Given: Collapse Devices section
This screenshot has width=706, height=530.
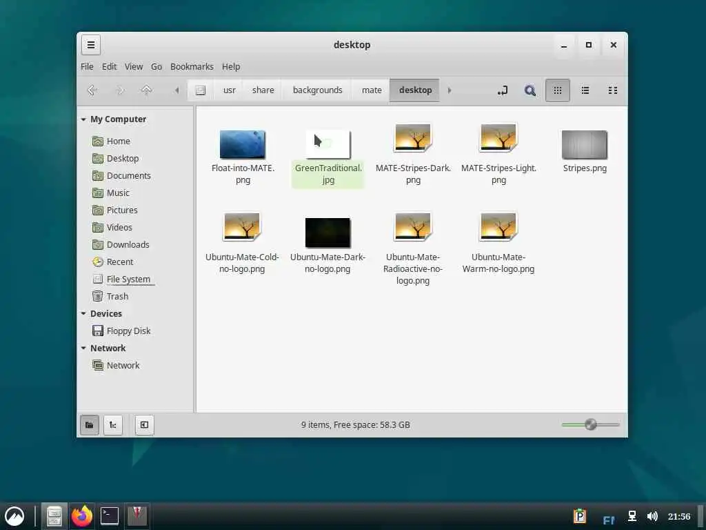Looking at the screenshot, I should (x=83, y=314).
